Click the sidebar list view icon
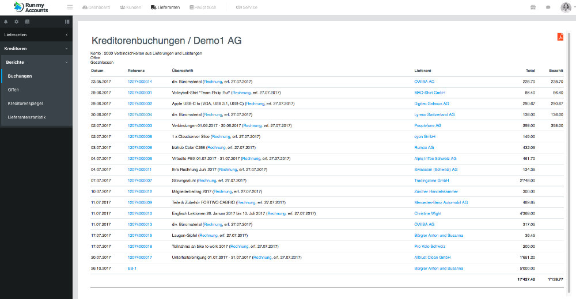Image resolution: width=576 pixels, height=299 pixels. pos(67,22)
